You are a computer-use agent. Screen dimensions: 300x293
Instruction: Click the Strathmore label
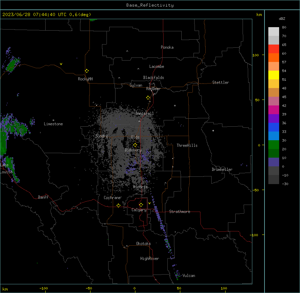[180, 212]
